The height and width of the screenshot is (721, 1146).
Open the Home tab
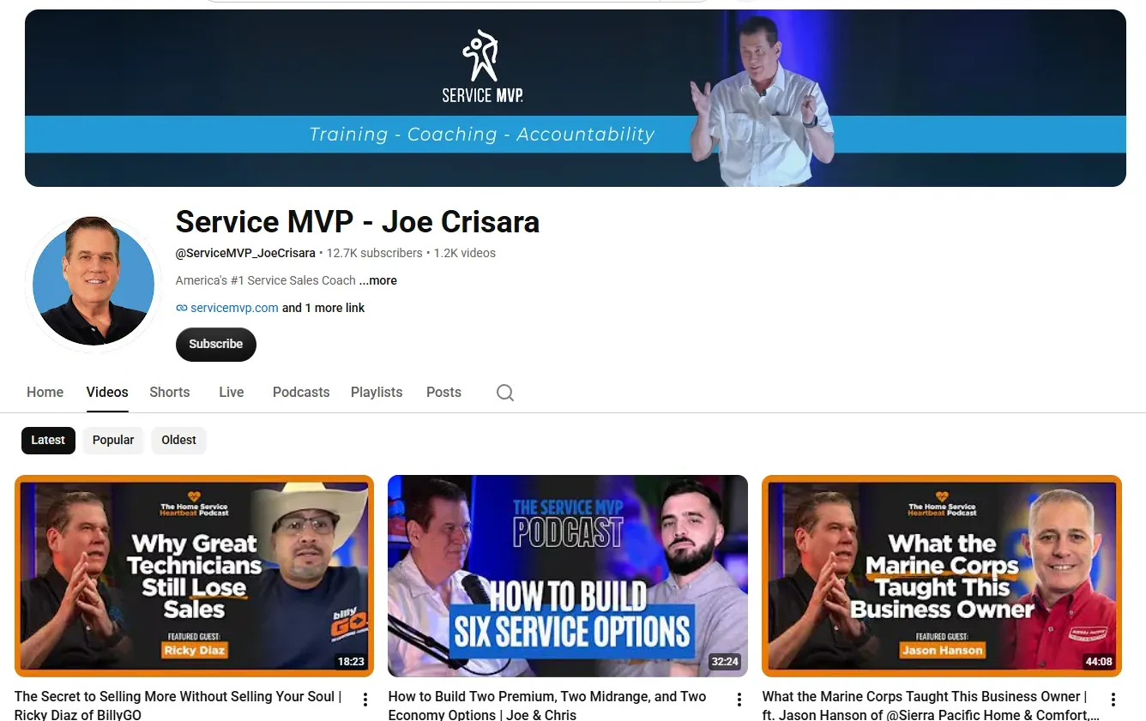tap(45, 392)
